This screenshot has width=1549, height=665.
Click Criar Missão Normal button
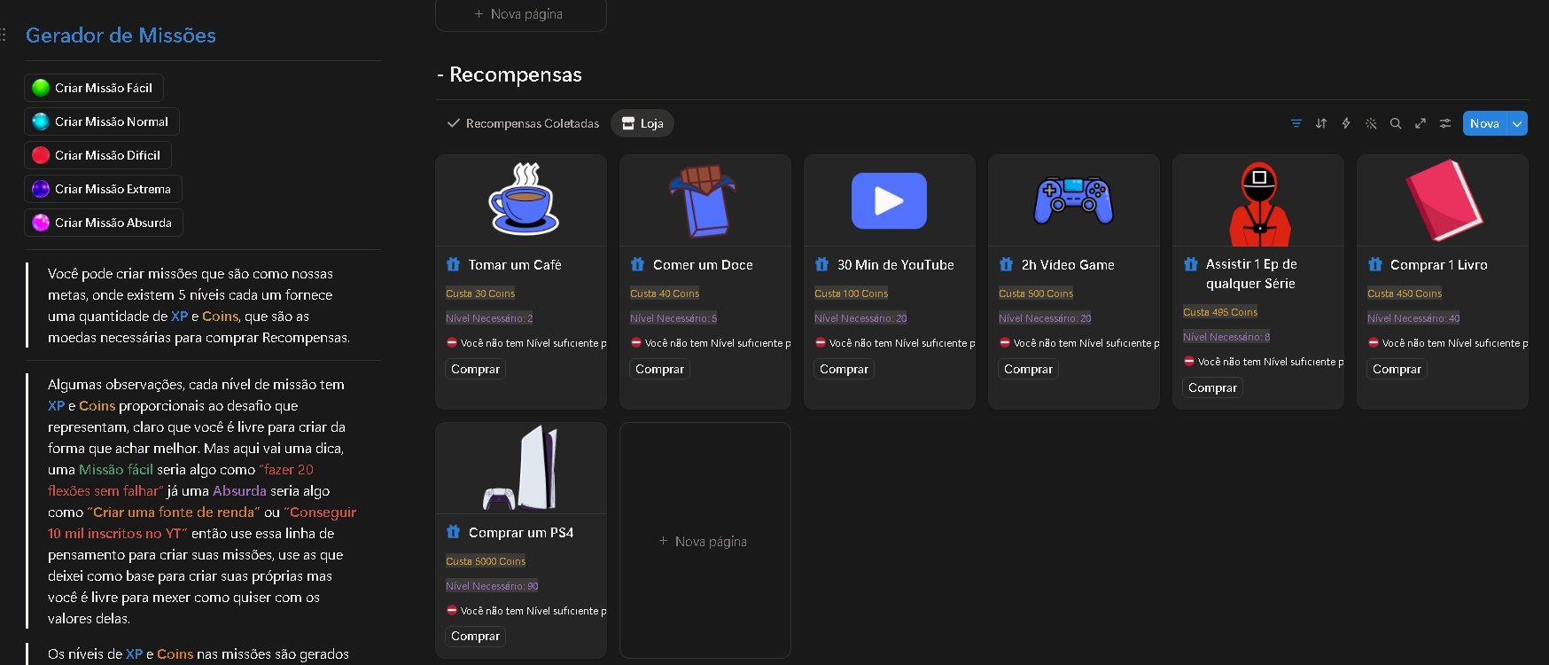pyautogui.click(x=102, y=121)
